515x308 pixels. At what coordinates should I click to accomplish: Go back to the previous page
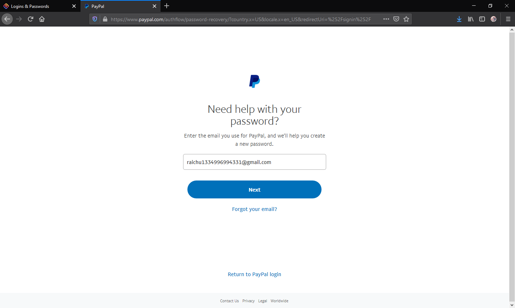(7, 19)
